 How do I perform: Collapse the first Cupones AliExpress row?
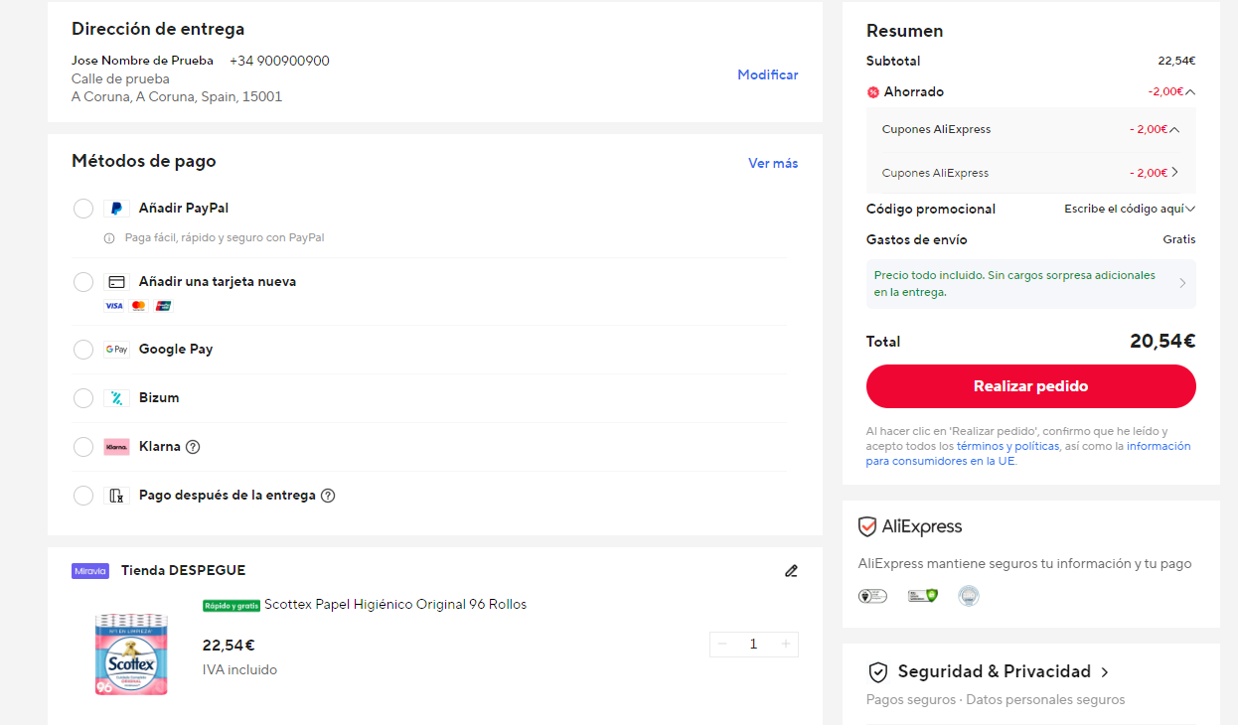1174,129
